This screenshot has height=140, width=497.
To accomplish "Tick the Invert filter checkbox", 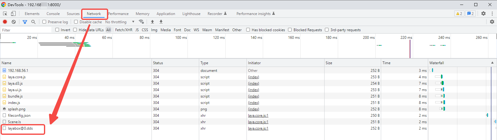I will click(x=57, y=30).
